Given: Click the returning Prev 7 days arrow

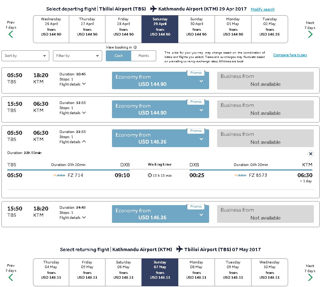Looking at the screenshot, I should [x=11, y=278].
